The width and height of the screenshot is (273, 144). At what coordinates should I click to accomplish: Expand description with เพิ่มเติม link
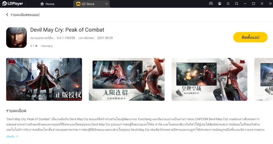12,137
